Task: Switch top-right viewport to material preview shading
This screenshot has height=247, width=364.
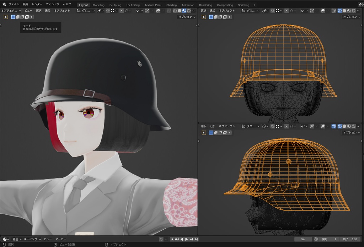Action: point(349,11)
